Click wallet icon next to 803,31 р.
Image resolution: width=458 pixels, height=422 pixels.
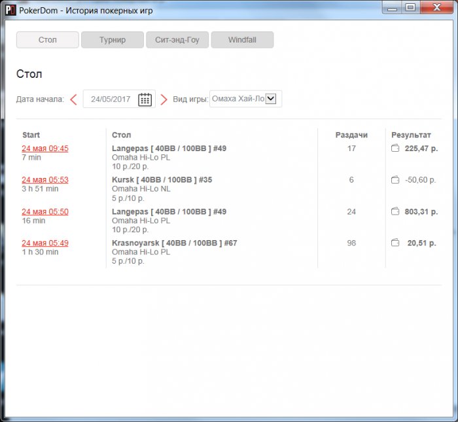[x=395, y=211]
